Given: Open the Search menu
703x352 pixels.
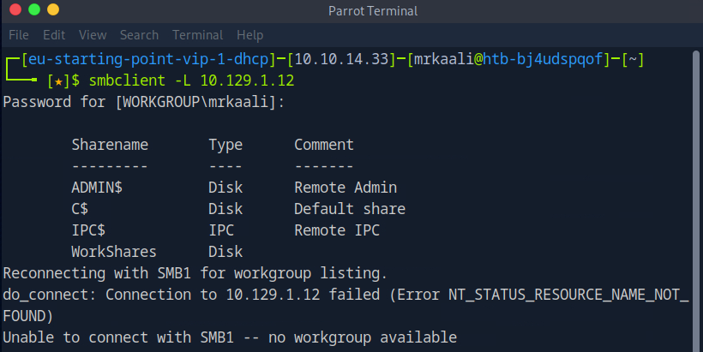Looking at the screenshot, I should [139, 35].
